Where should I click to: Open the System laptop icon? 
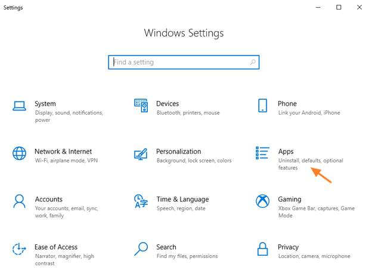(19, 106)
